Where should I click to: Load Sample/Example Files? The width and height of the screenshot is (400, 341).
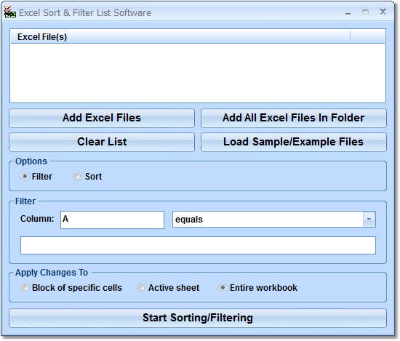pos(294,142)
